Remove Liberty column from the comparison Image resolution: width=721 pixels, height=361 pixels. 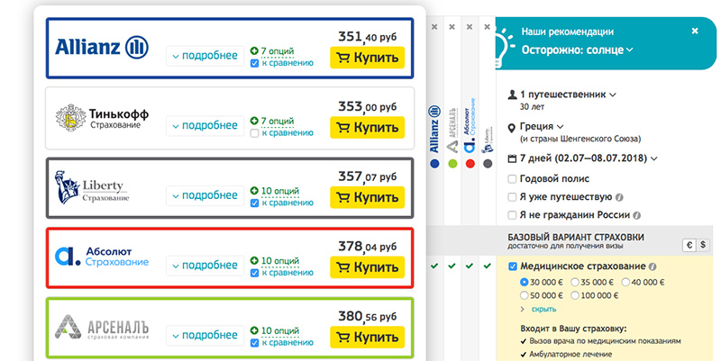click(x=488, y=28)
